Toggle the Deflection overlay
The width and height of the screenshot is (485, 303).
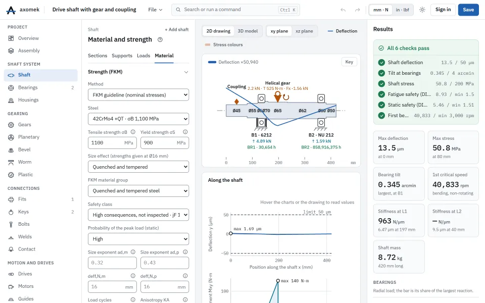[x=343, y=31]
